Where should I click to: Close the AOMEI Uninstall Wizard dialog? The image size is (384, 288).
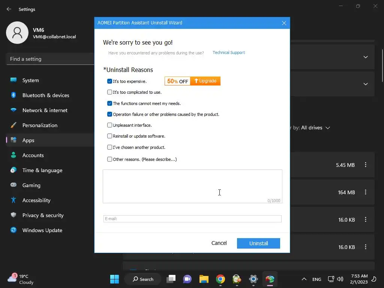(x=284, y=23)
